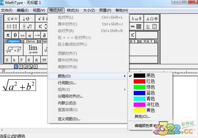
Task: Insert the partial derivative symbol
Action: point(44,35)
